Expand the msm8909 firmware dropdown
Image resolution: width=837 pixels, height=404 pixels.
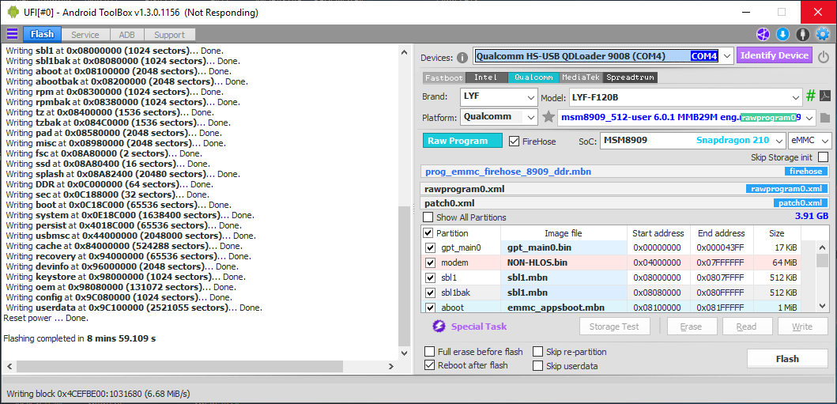pos(810,118)
